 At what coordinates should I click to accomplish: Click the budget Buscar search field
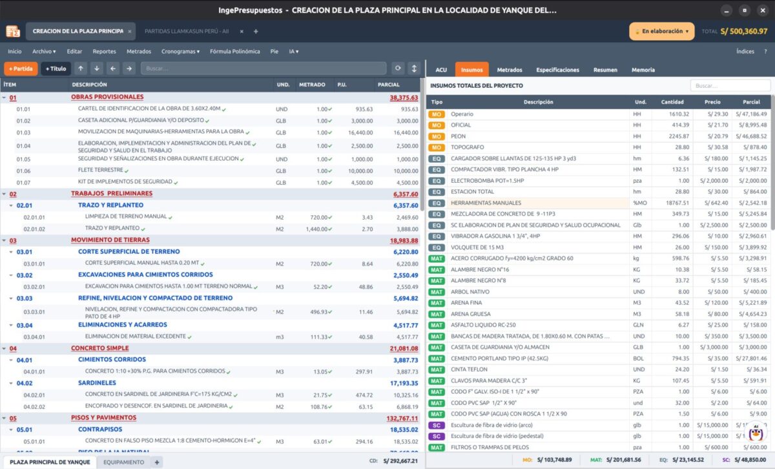coord(263,68)
